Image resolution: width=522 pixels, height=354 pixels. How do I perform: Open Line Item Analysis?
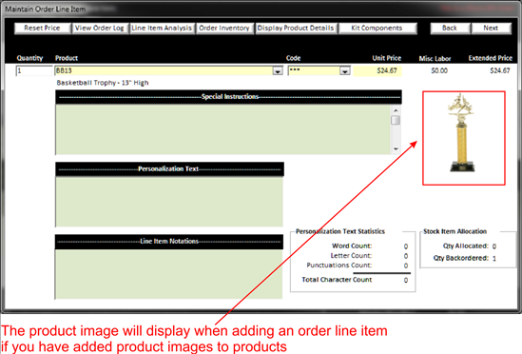point(162,28)
